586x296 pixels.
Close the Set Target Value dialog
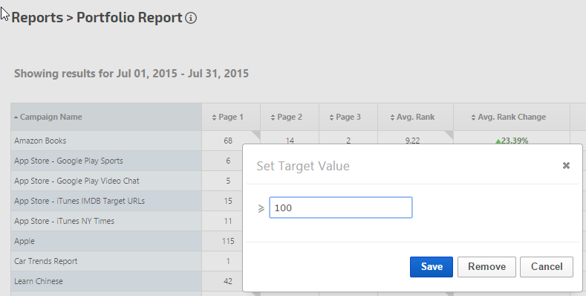566,165
